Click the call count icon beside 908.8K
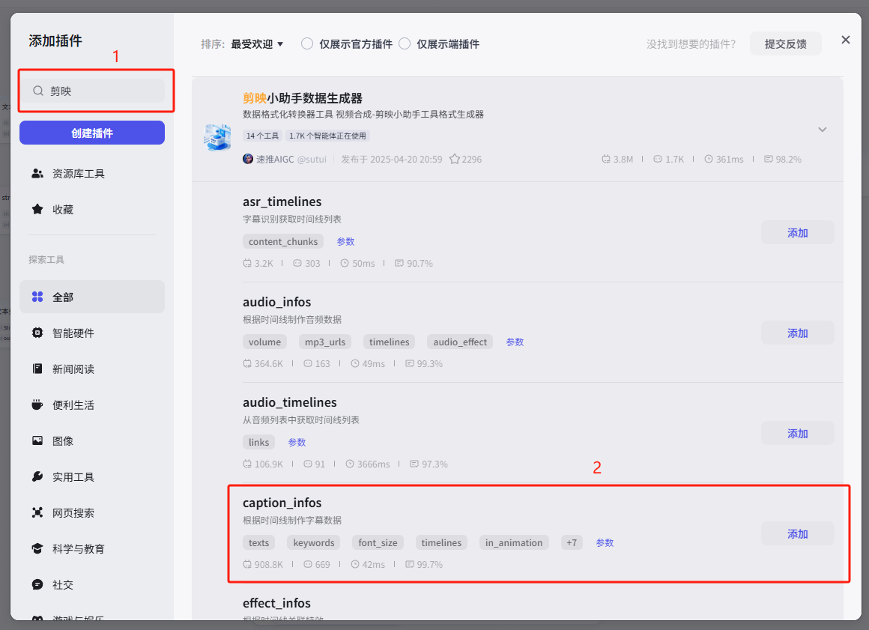Image resolution: width=869 pixels, height=630 pixels. (x=247, y=564)
